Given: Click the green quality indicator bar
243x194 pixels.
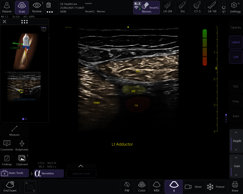Looking at the screenshot, I should click(x=205, y=33).
